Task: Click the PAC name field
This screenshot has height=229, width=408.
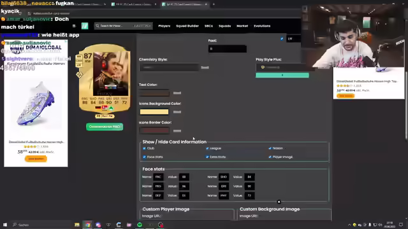Action: coord(158,177)
